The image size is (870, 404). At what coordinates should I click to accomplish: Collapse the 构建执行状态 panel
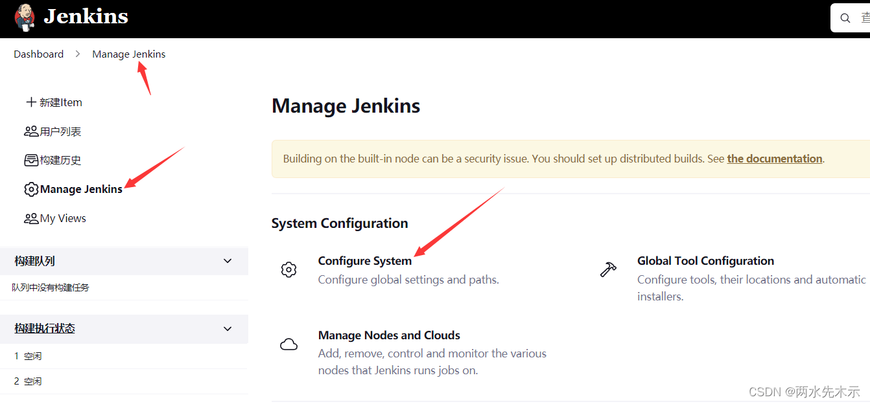pyautogui.click(x=228, y=329)
